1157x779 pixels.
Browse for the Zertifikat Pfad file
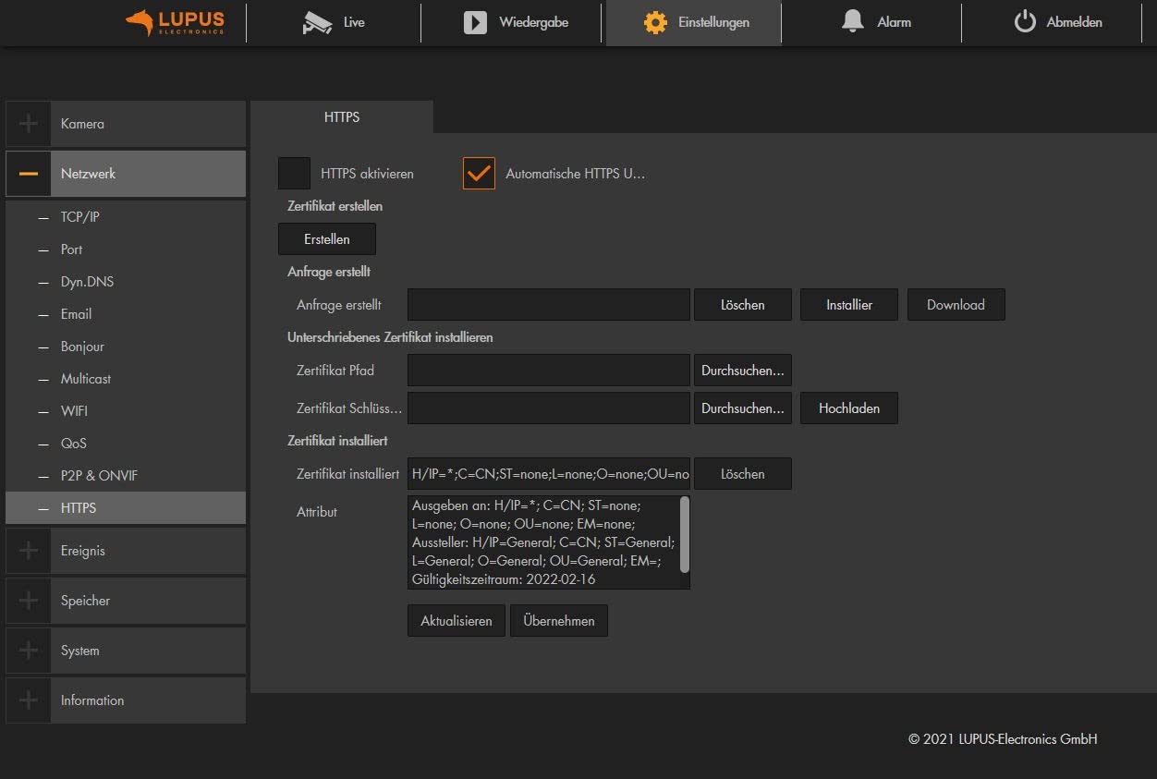coord(743,370)
